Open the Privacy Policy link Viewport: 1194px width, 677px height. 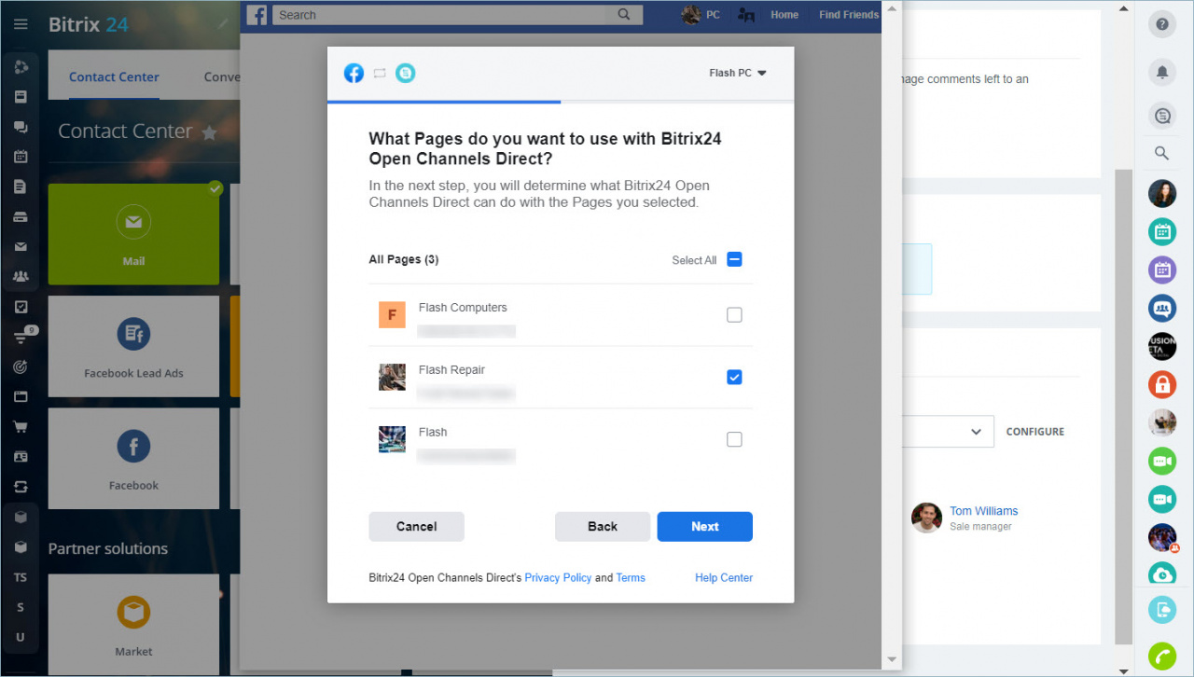pos(558,578)
